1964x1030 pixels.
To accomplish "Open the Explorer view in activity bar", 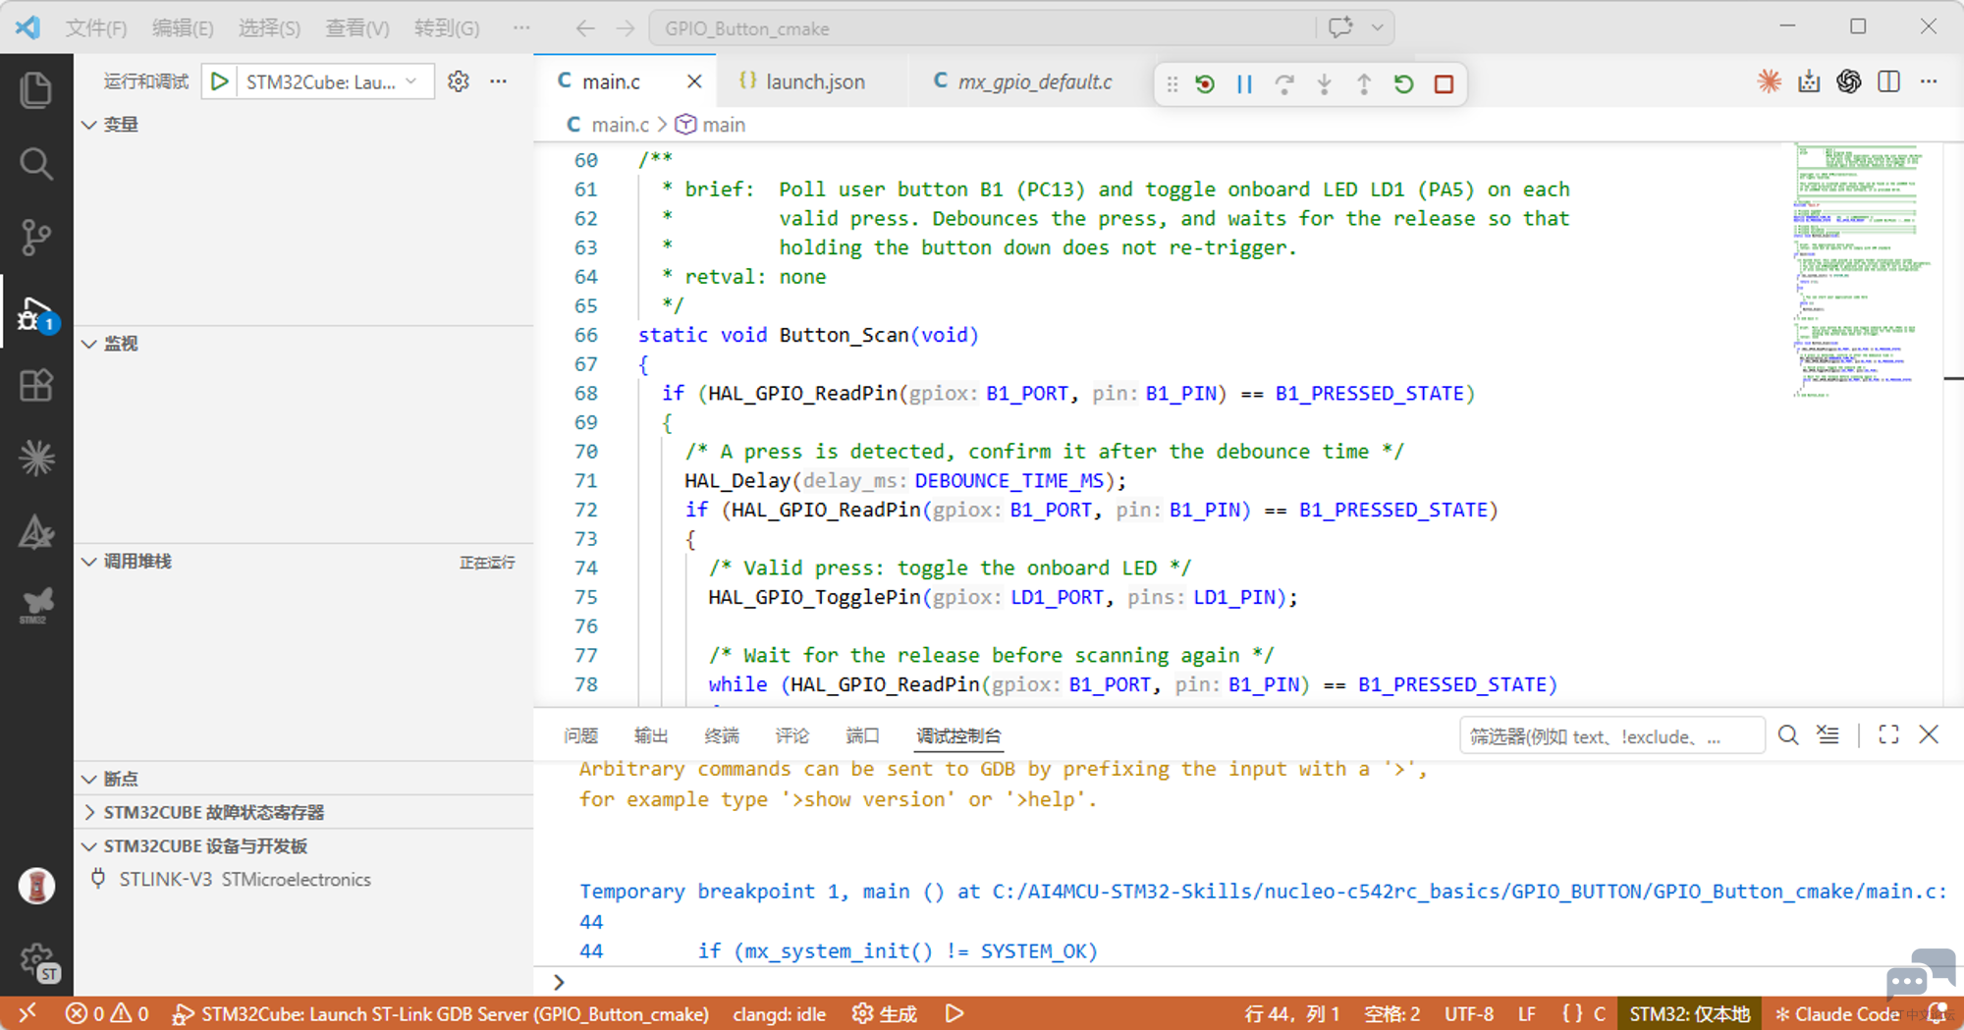I will tap(36, 90).
